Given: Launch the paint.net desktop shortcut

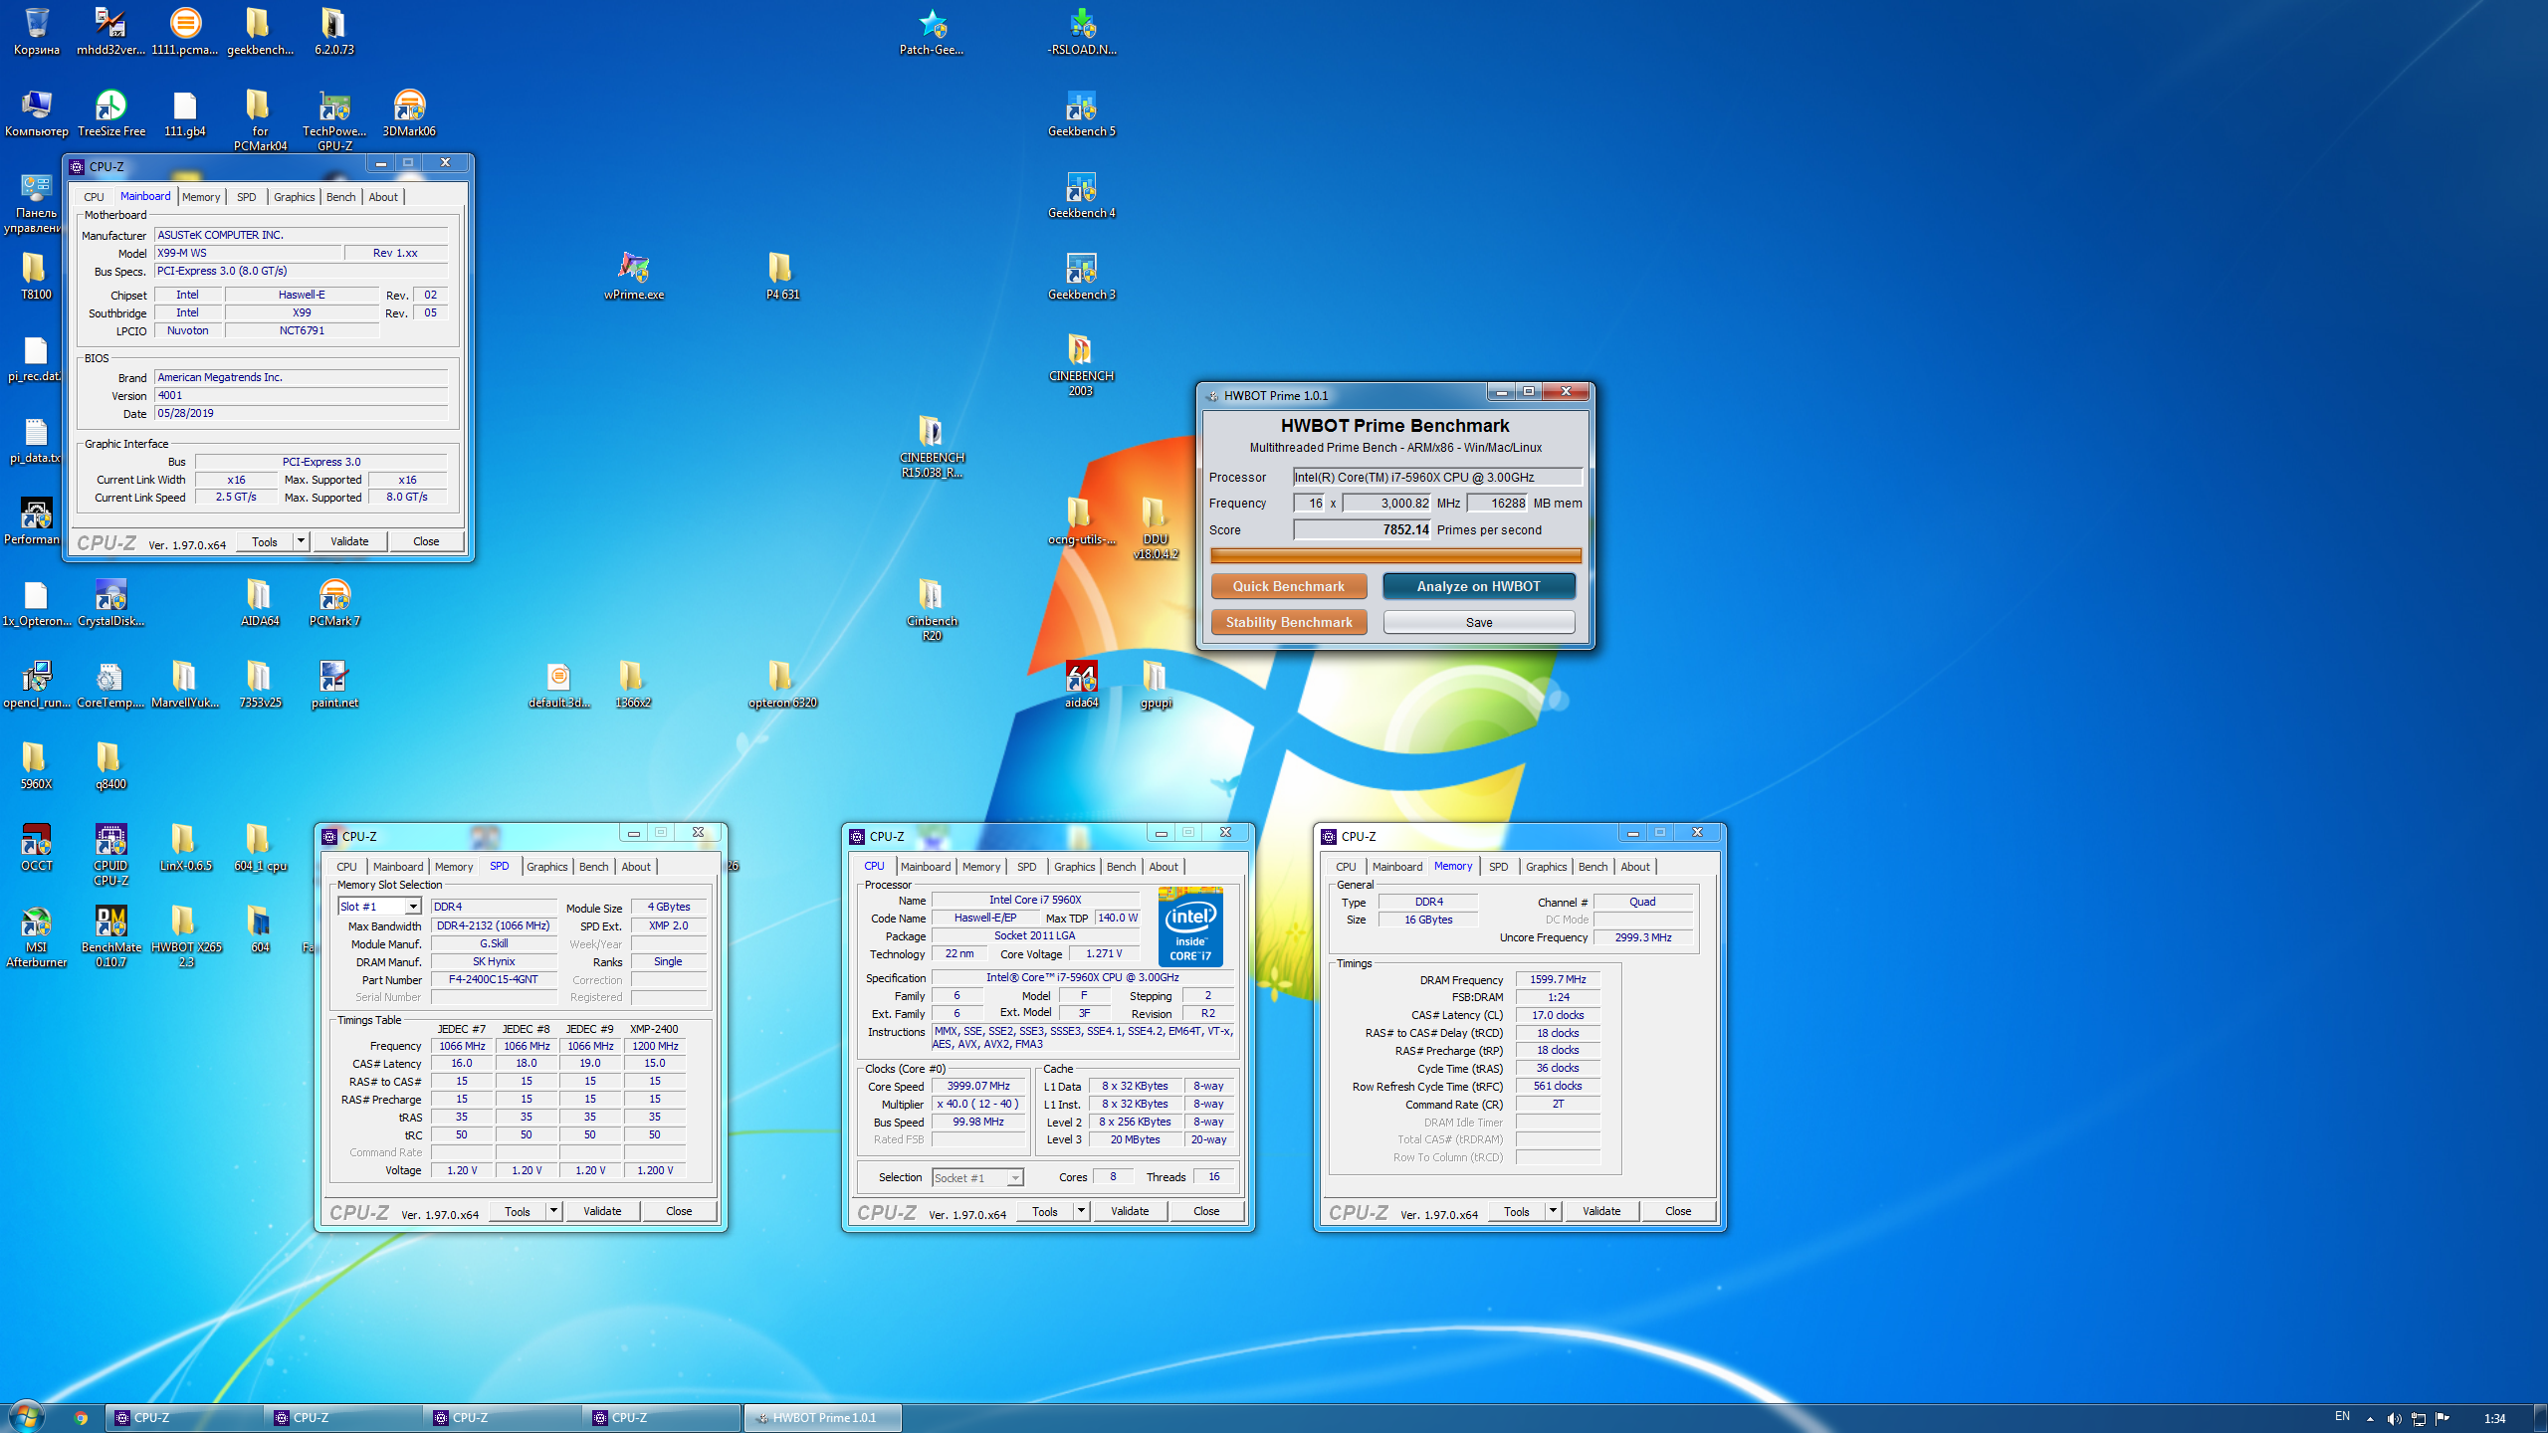Looking at the screenshot, I should tap(334, 684).
